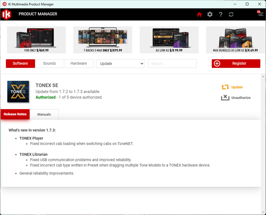Click PRODUCT MANAGER header title
This screenshot has width=266, height=215.
click(x=38, y=14)
